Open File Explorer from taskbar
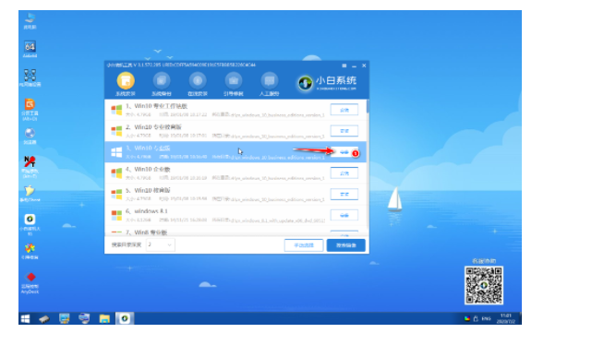This screenshot has height=345, width=592. coord(104,319)
